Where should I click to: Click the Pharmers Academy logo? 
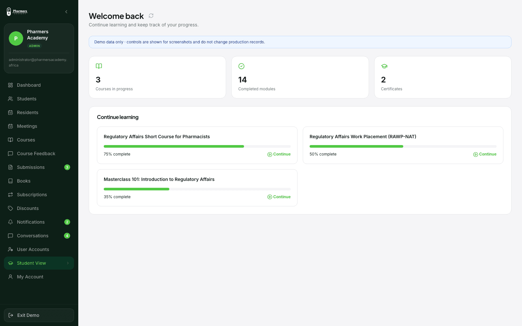pyautogui.click(x=17, y=12)
